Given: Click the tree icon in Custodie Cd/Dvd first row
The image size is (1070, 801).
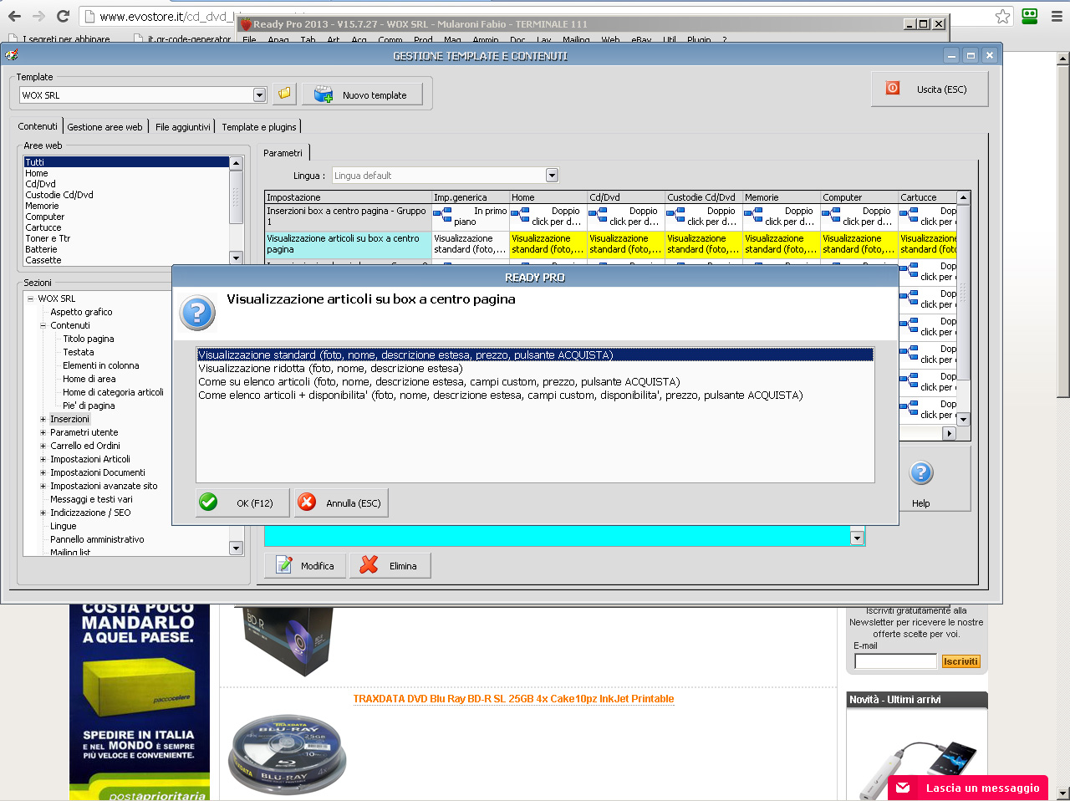Looking at the screenshot, I should [x=675, y=216].
